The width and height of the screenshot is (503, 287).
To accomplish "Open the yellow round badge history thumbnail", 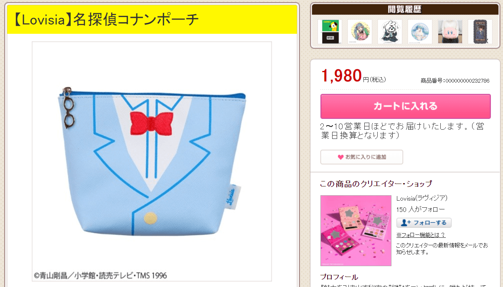I will click(360, 32).
